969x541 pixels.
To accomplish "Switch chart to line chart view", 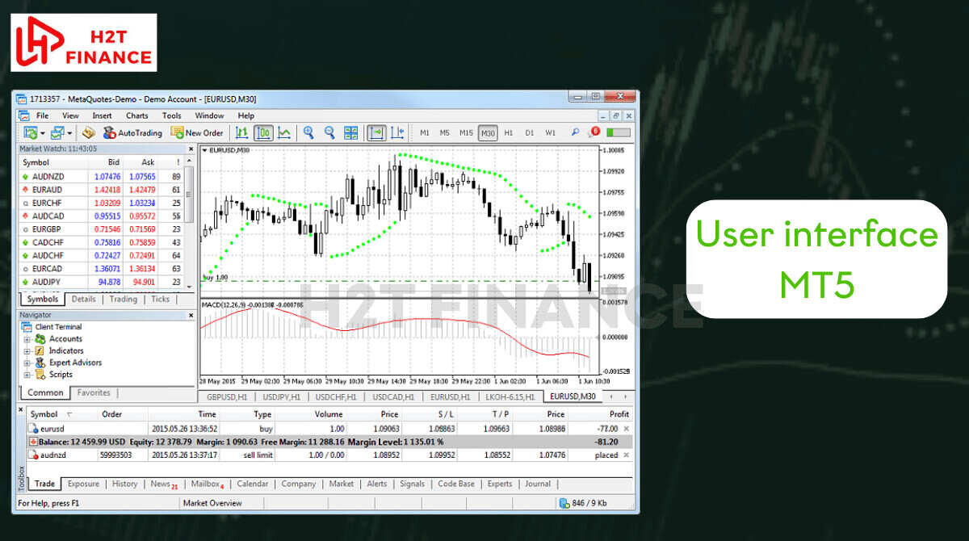I will pos(284,132).
